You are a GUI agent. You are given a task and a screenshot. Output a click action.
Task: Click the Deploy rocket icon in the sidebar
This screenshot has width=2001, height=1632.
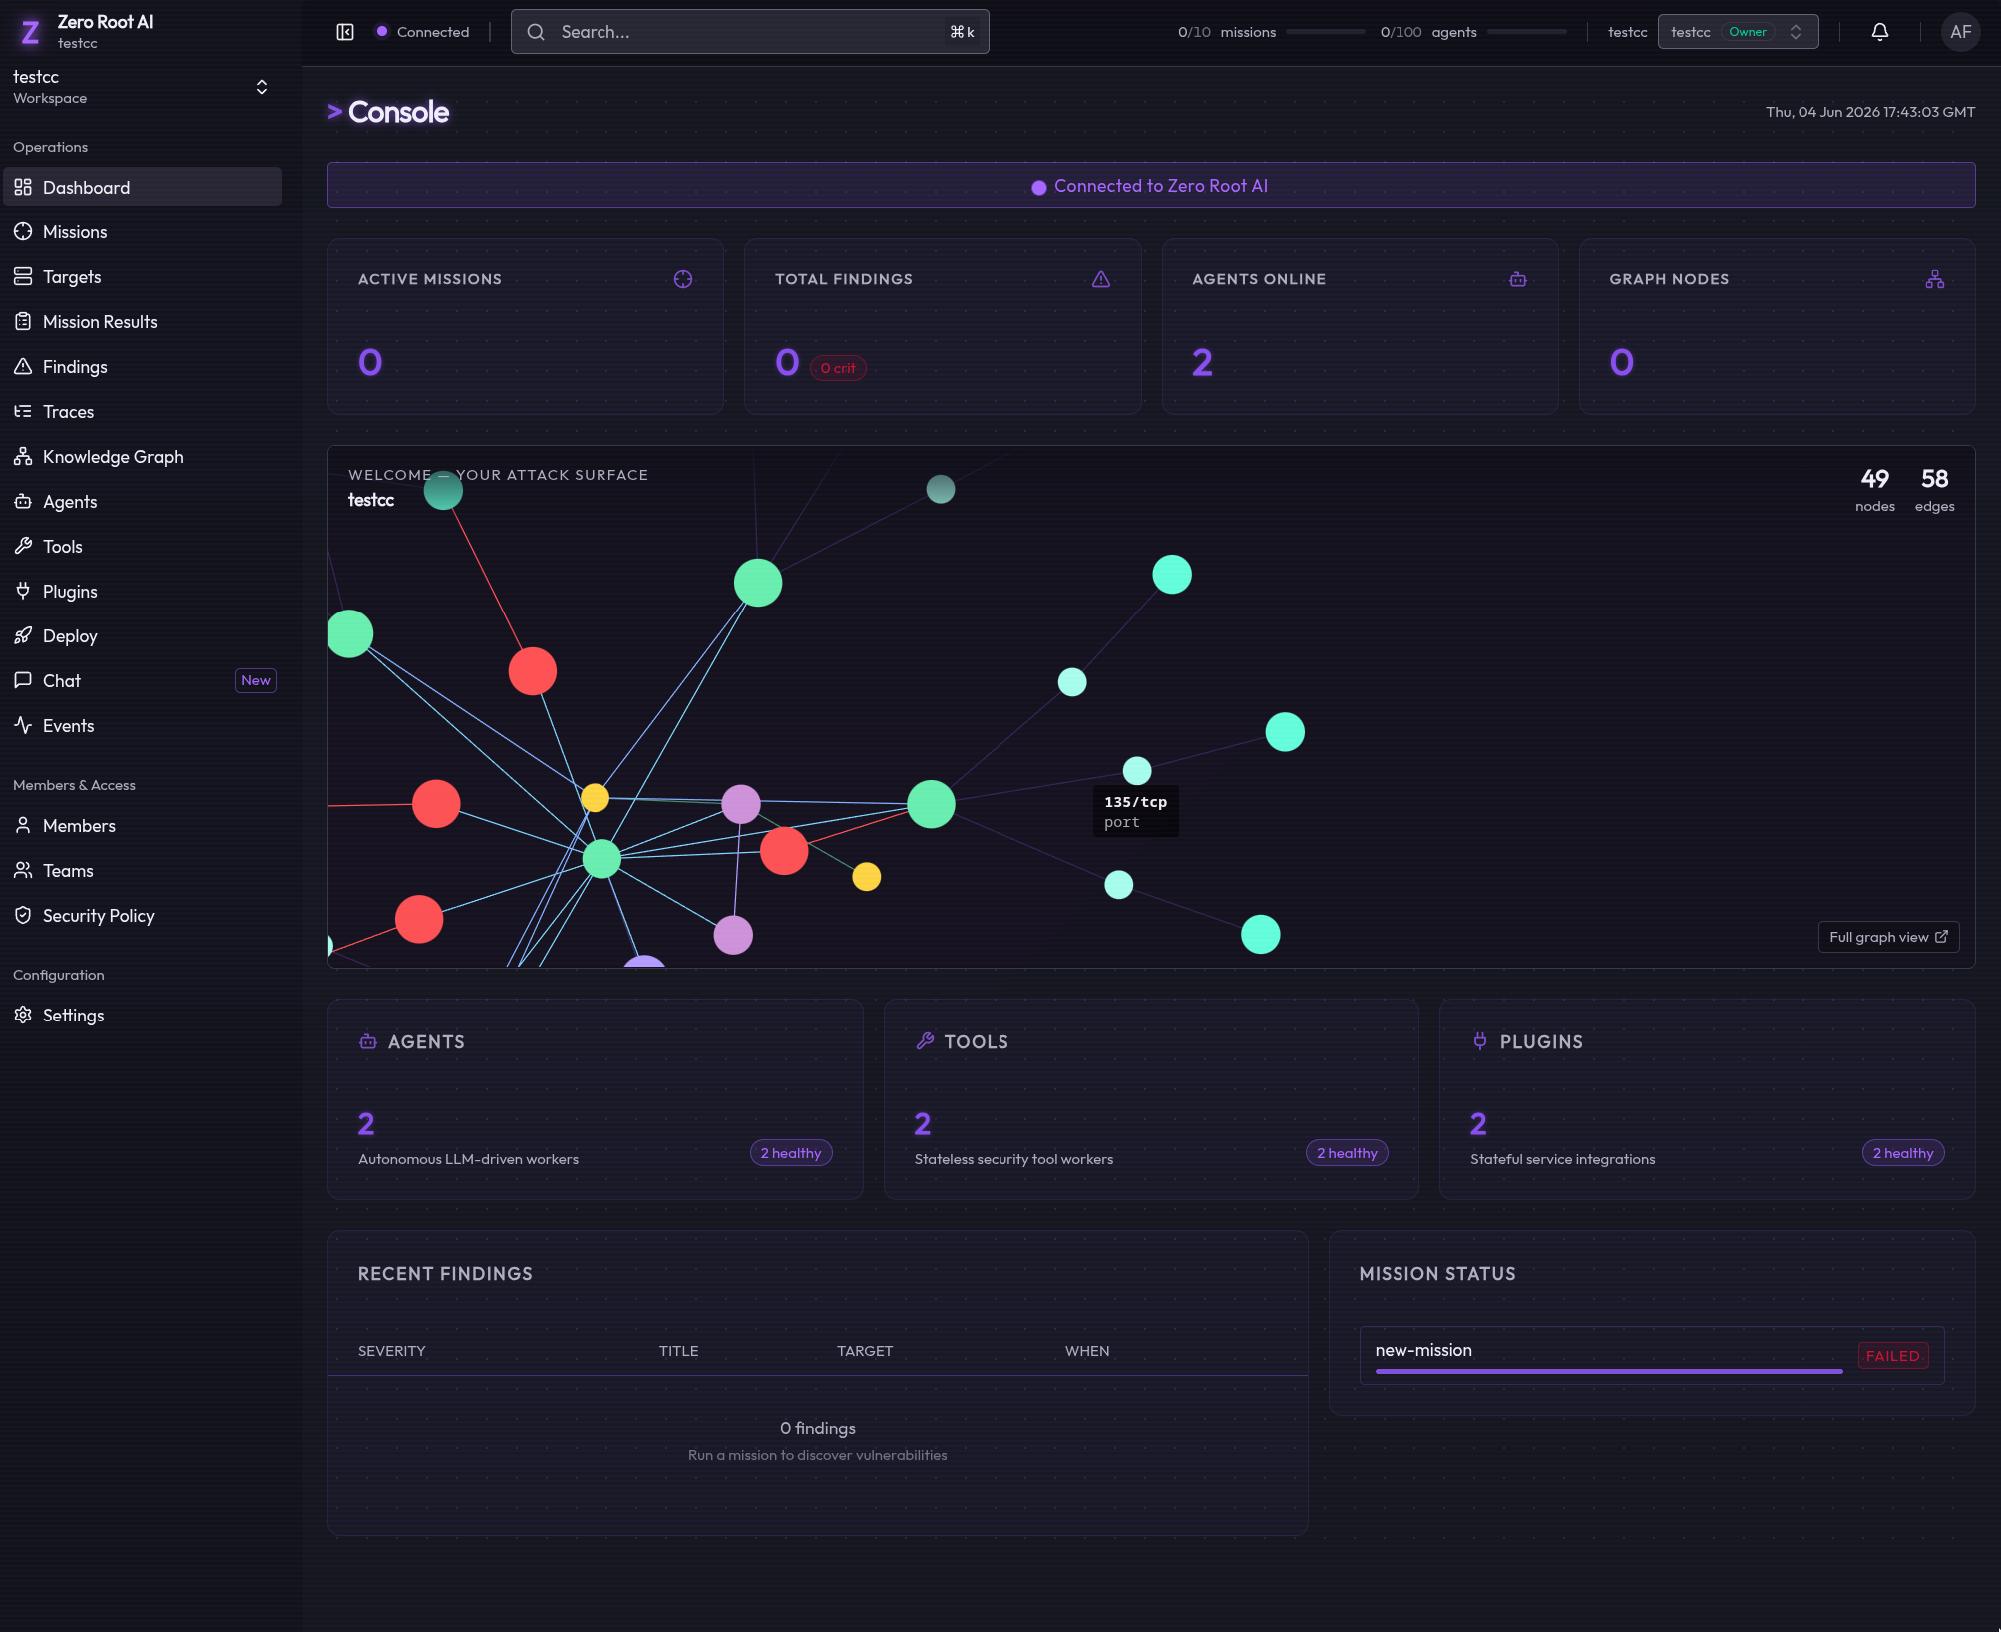[x=23, y=635]
